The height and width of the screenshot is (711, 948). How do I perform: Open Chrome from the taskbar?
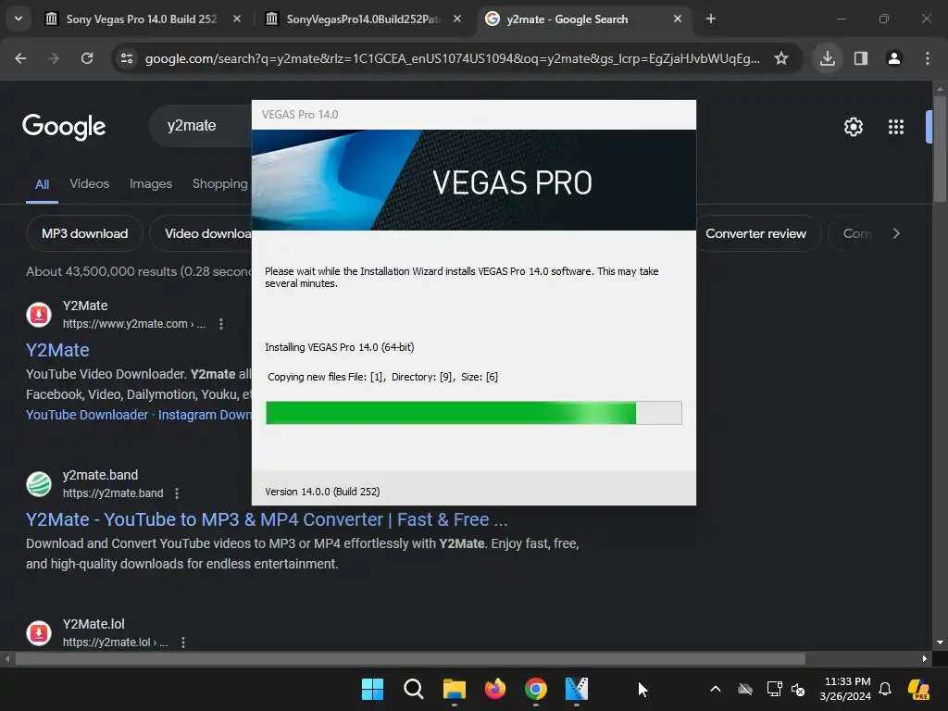536,689
